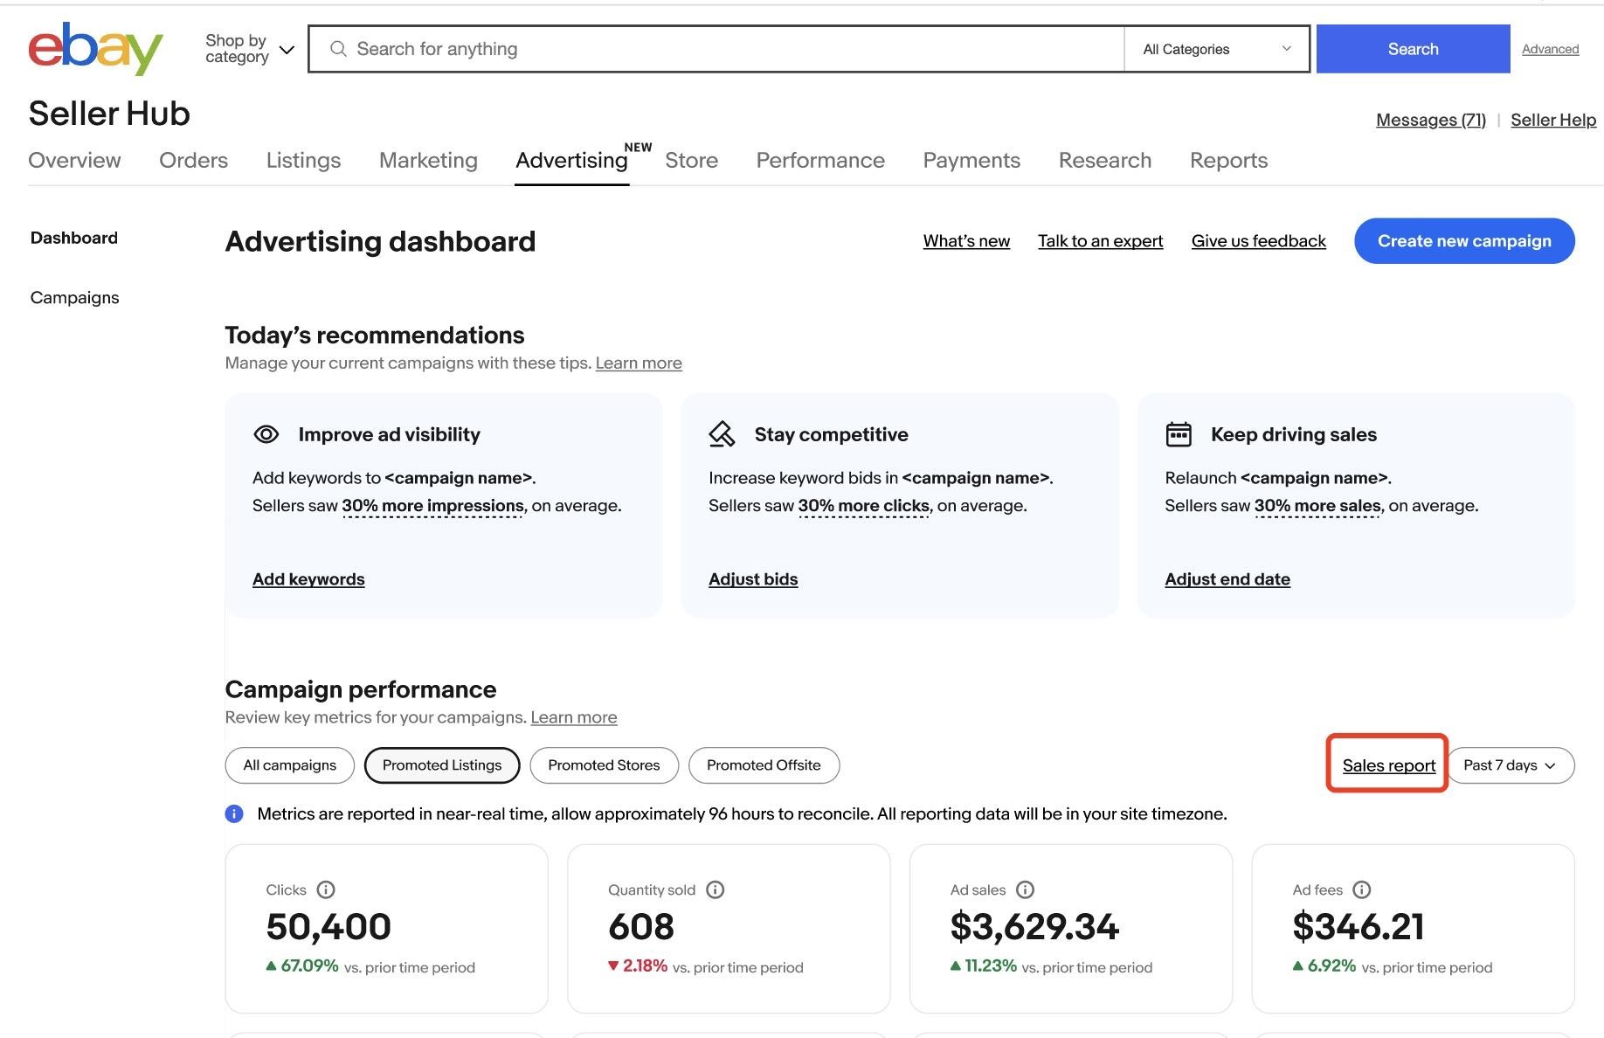Viewport: 1604px width, 1038px height.
Task: Open the Sales report link
Action: point(1389,765)
